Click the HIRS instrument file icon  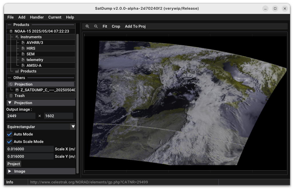pyautogui.click(x=23, y=48)
